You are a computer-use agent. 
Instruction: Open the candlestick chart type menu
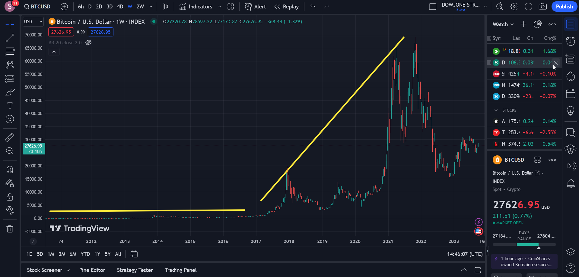[x=165, y=7]
